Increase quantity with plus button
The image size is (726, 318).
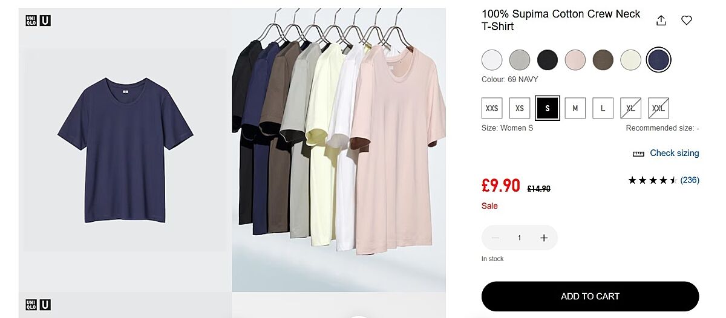(x=544, y=238)
